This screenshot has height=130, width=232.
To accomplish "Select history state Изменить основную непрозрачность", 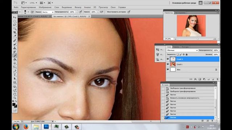I will click(x=189, y=98).
